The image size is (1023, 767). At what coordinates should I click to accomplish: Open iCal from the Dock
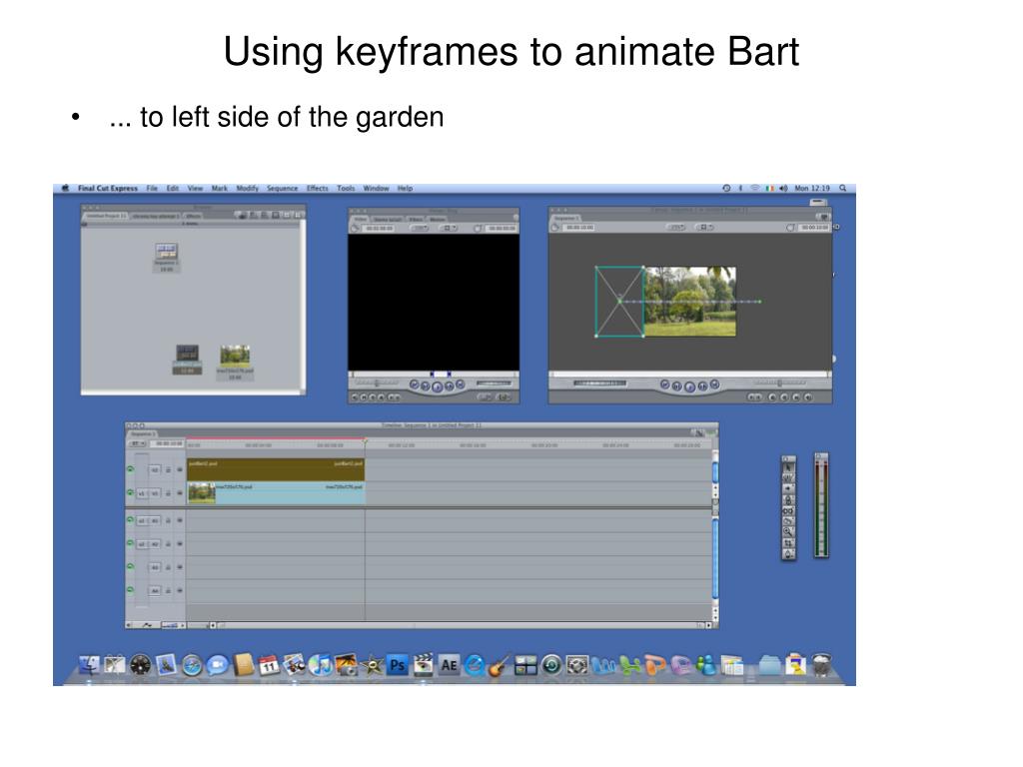[x=269, y=665]
